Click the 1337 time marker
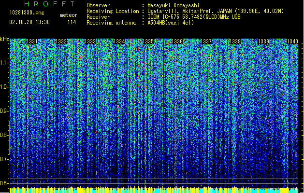This screenshot has height=193, width=304. click(x=206, y=42)
